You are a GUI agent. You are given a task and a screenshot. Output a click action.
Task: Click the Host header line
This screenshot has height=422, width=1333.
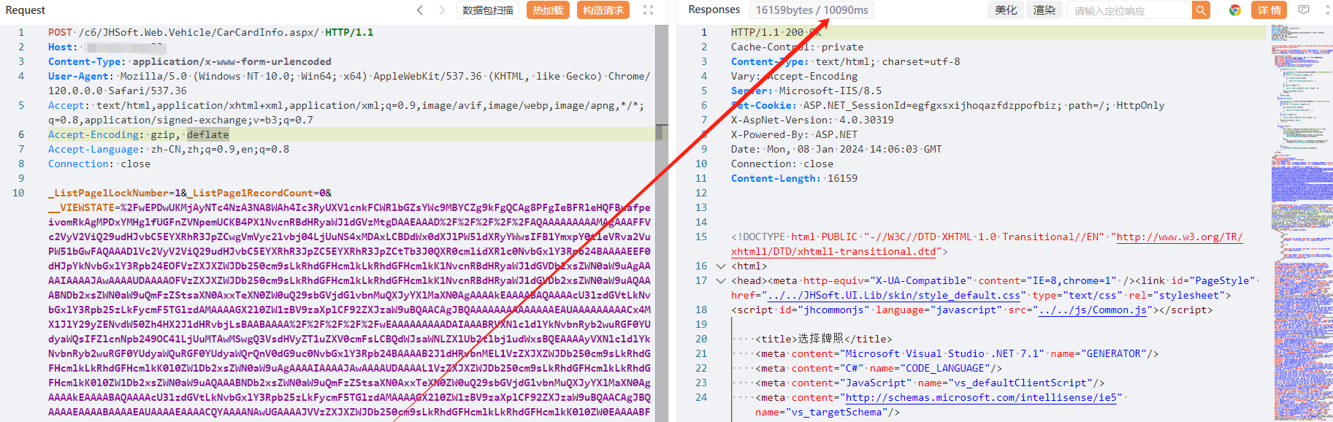107,47
